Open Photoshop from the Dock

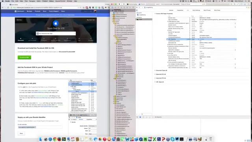click(x=159, y=139)
